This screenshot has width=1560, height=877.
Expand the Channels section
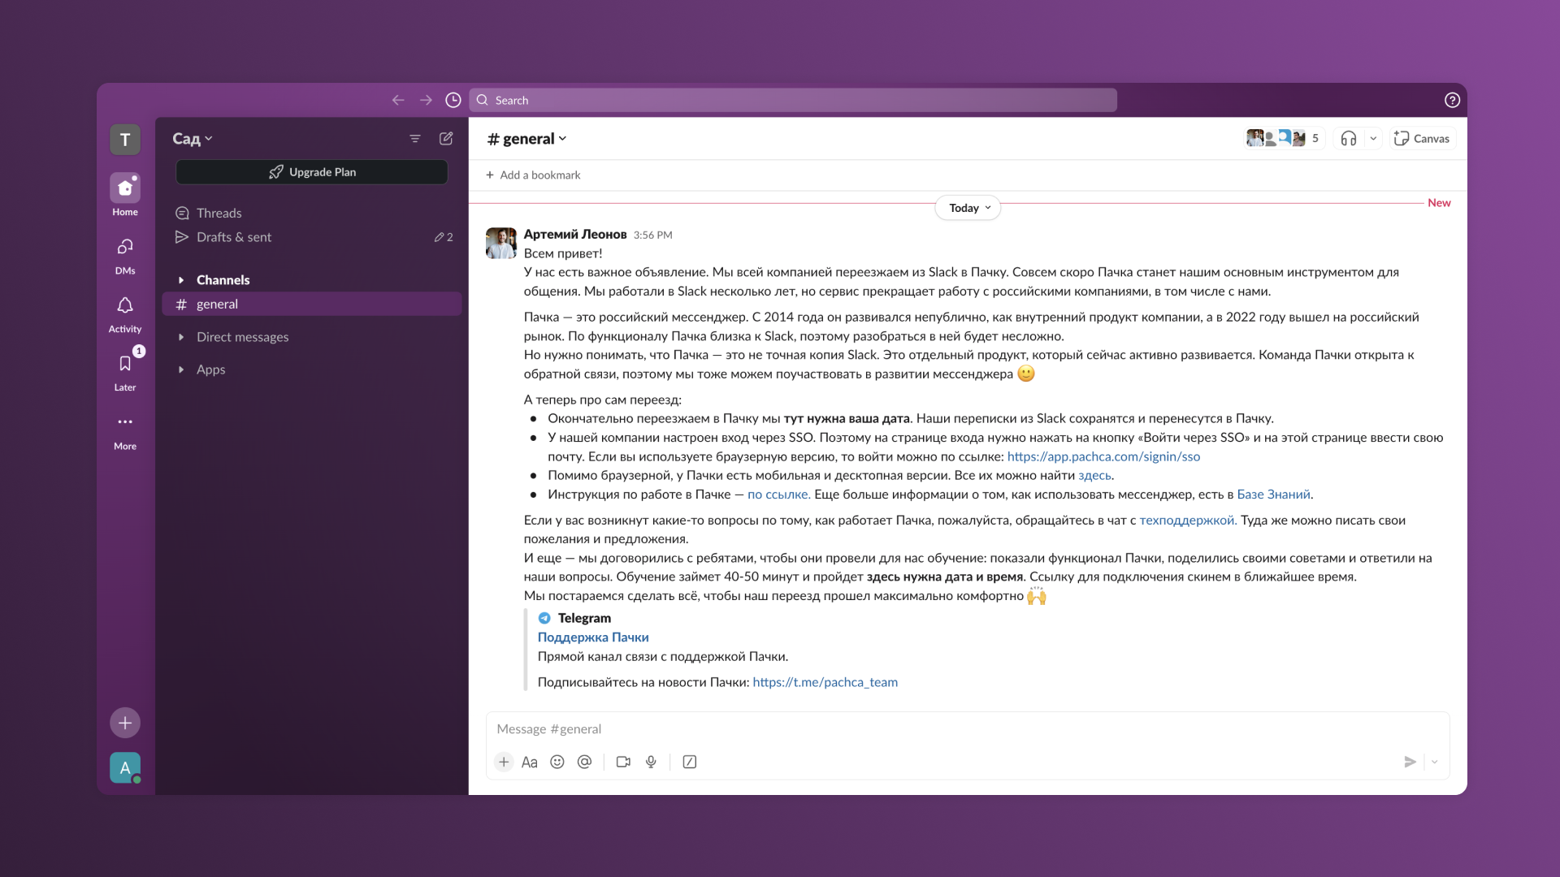tap(181, 280)
